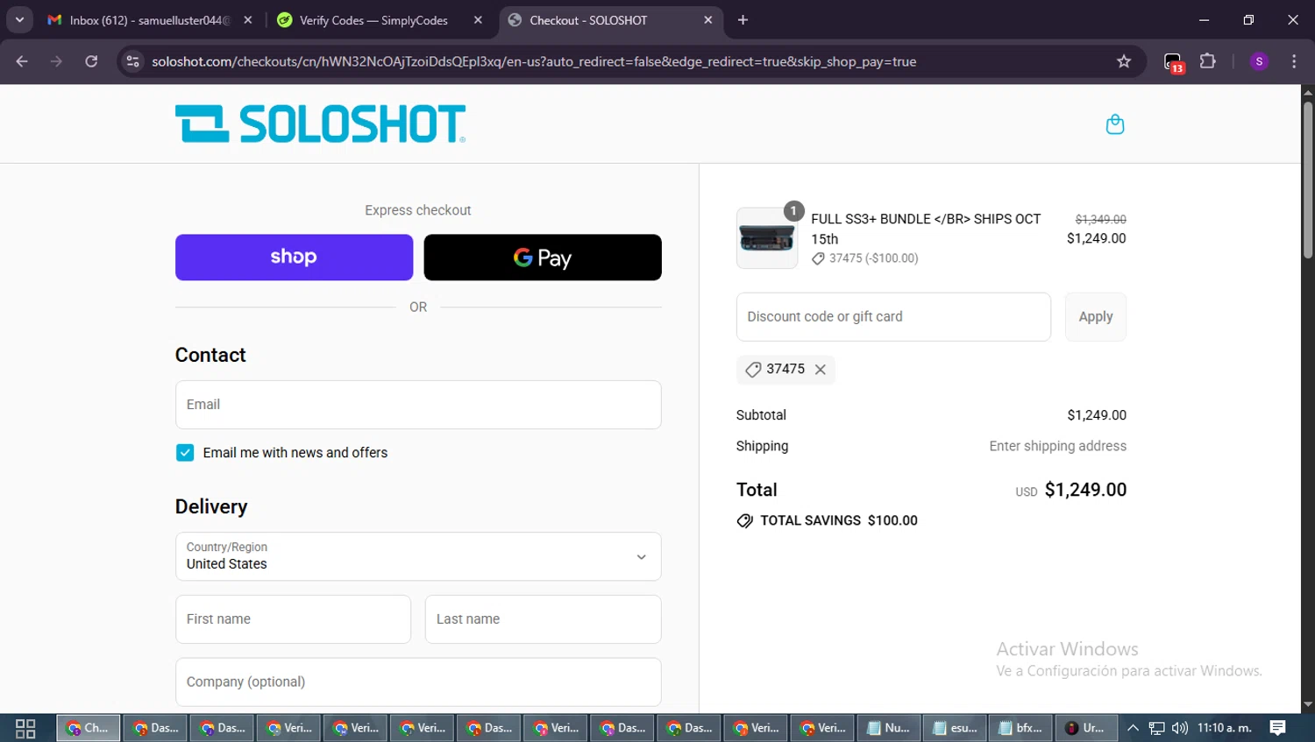Viewport: 1315px width, 742px height.
Task: Bookmark this page with the star icon
Action: 1124,61
